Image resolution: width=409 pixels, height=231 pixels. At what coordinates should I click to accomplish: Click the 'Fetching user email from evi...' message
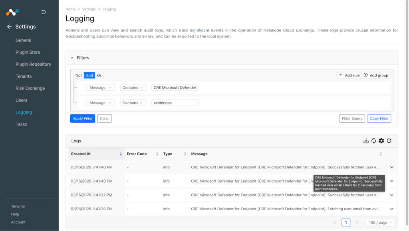click(x=286, y=209)
